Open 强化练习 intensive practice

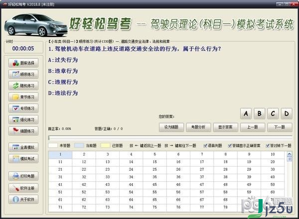23,120
